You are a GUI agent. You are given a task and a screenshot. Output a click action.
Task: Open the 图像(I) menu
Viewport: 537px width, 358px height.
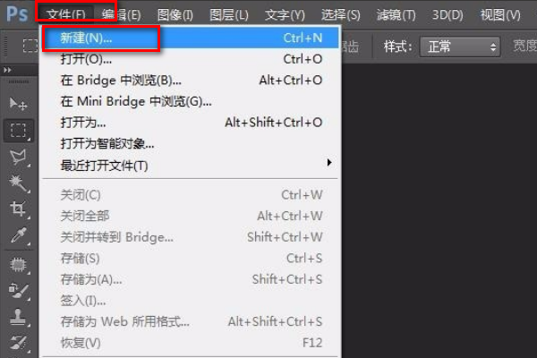(x=175, y=14)
